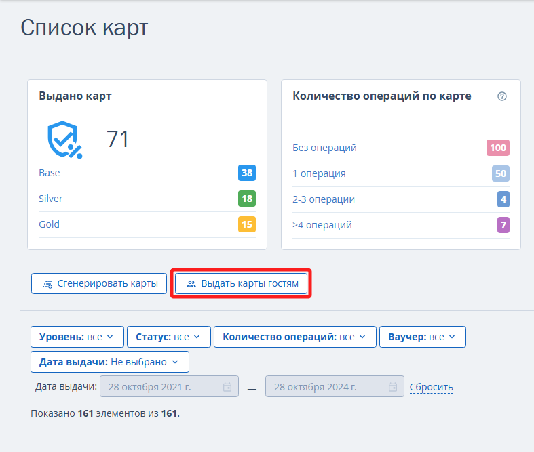
Task: Click the shield checkmark card icon
Action: [64, 140]
